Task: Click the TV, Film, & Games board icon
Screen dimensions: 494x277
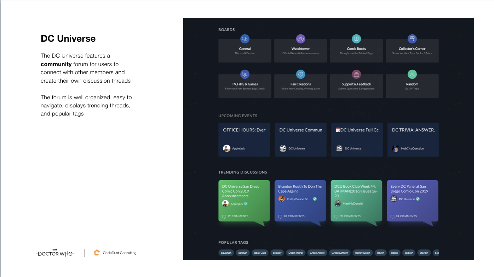Action: pos(245,74)
